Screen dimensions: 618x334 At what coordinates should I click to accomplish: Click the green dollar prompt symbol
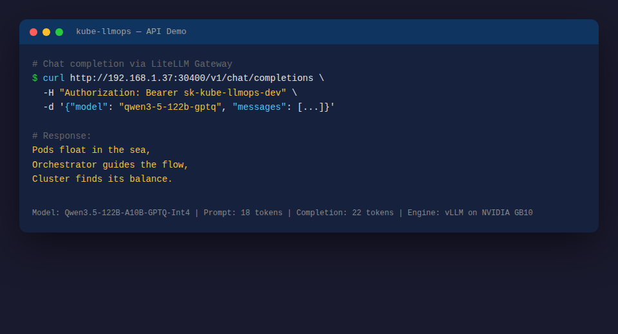point(35,78)
